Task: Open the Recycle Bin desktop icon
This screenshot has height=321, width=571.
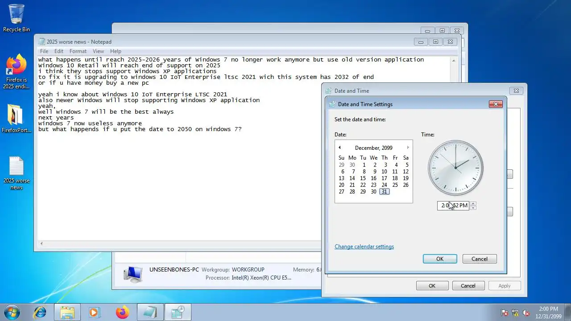Action: [x=17, y=18]
